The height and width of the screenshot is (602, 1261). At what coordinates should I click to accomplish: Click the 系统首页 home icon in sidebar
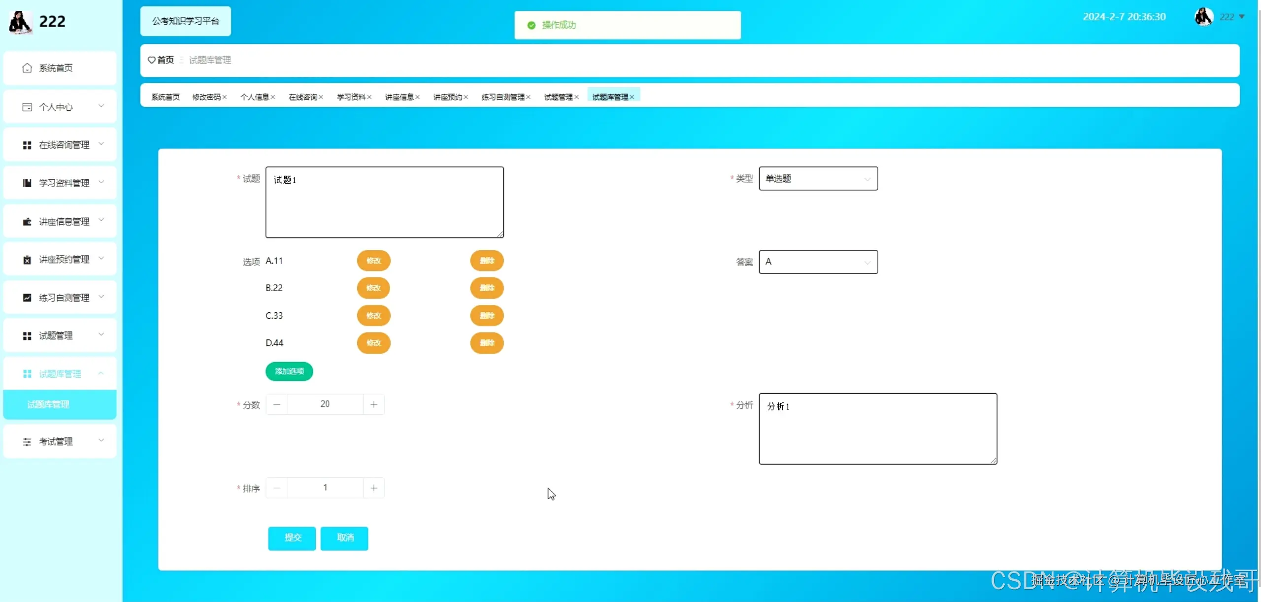tap(27, 68)
